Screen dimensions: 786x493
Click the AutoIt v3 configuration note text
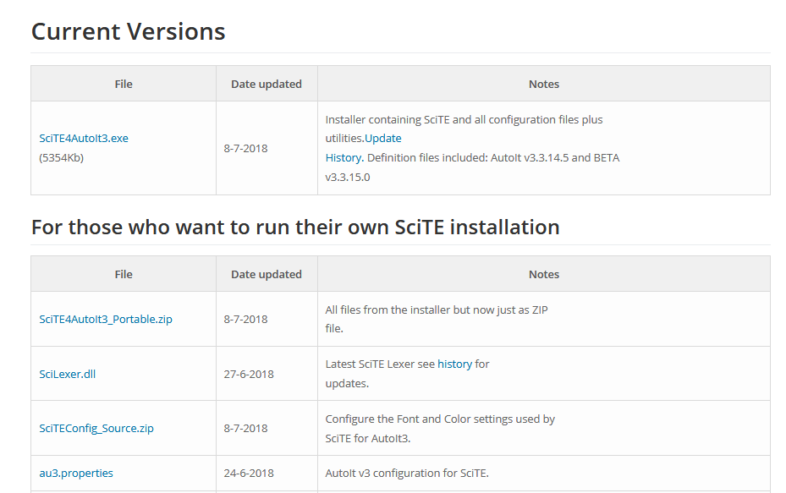407,473
